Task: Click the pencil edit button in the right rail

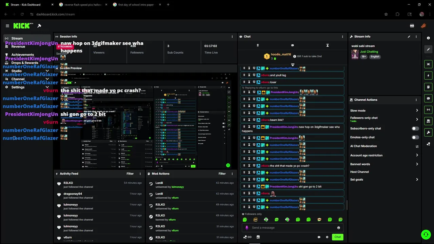Action: coord(428,49)
